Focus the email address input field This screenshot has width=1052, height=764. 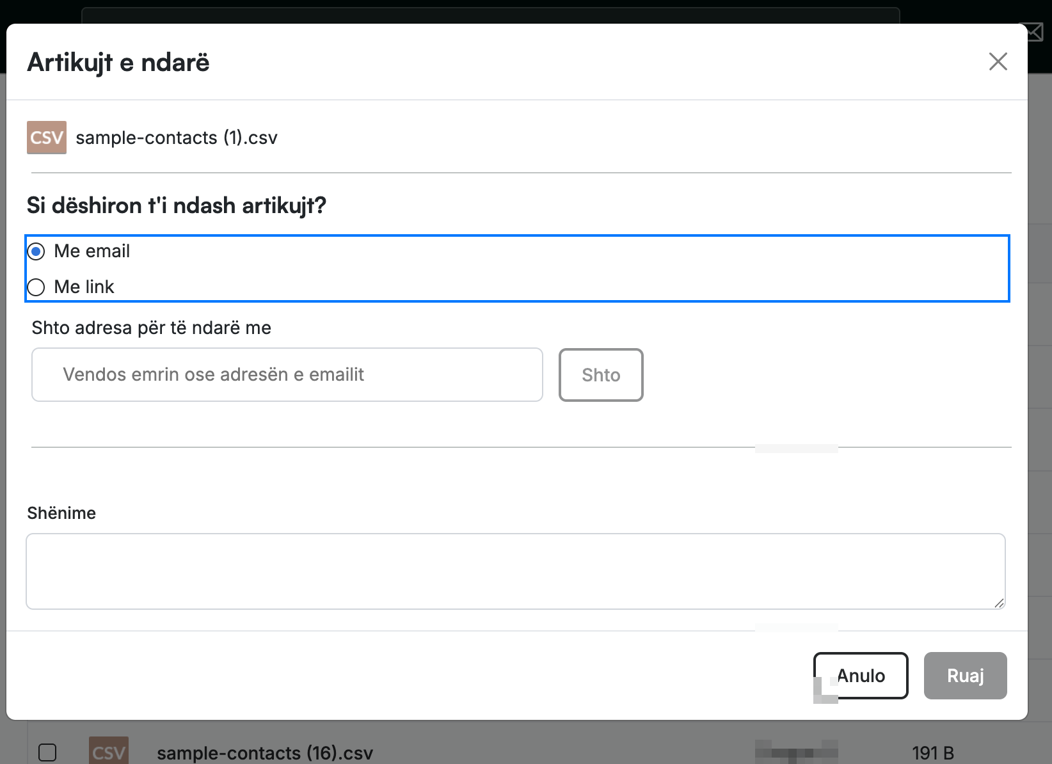[x=287, y=375]
